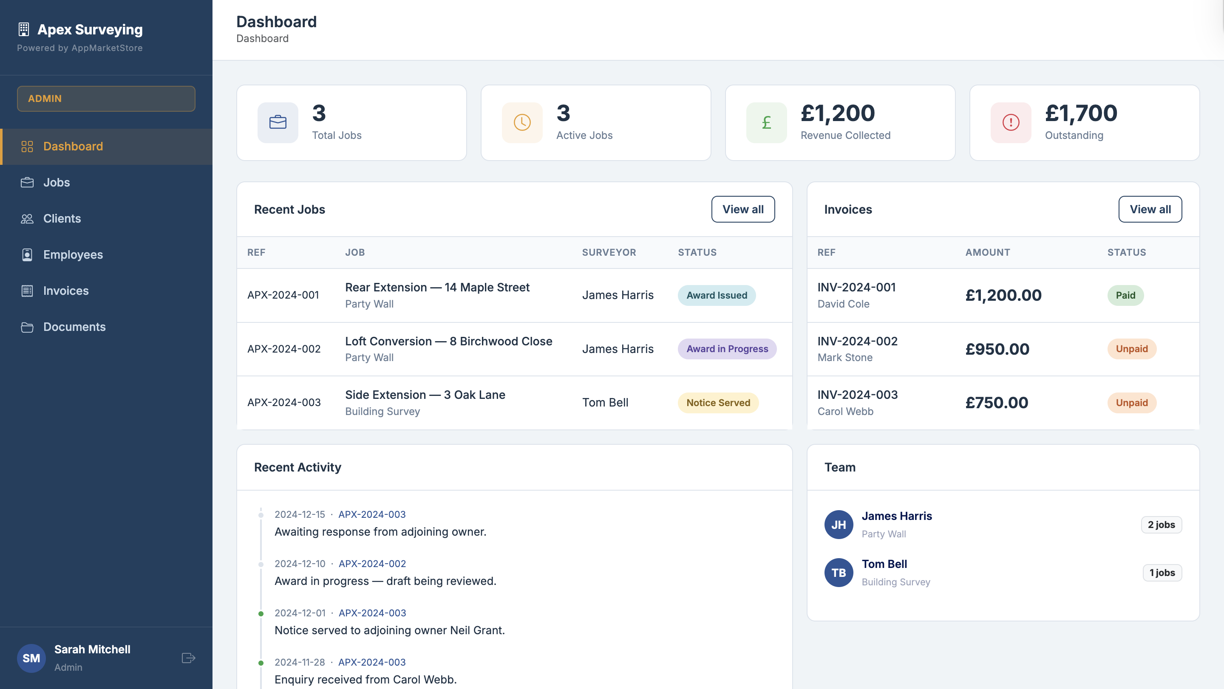Click Tom Bell in Surveyor column

pyautogui.click(x=605, y=403)
